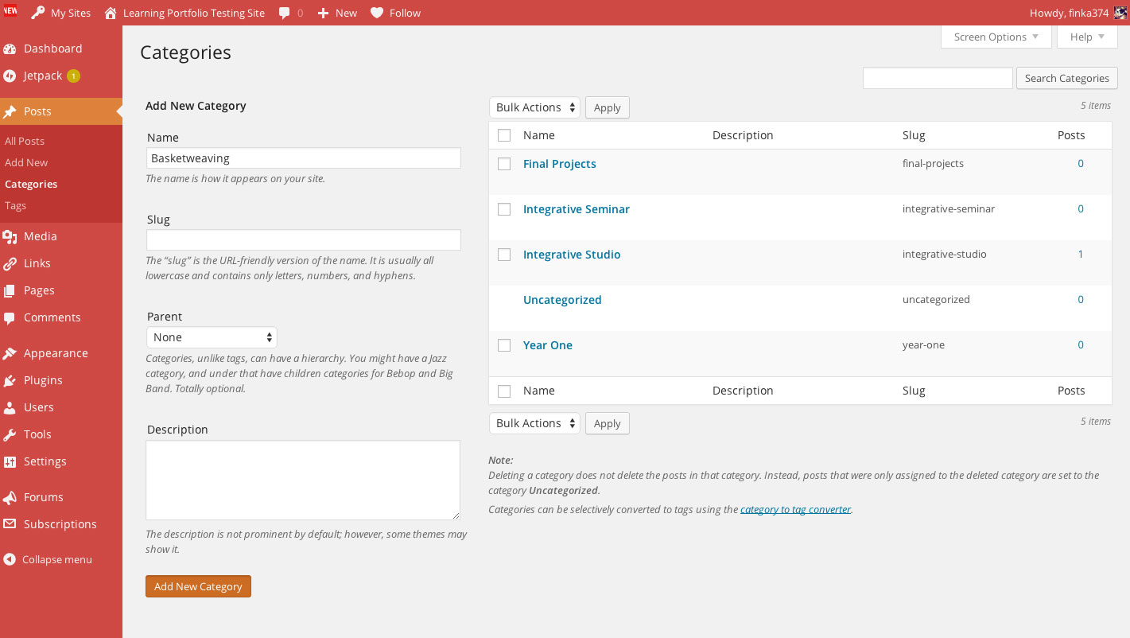Viewport: 1130px width, 638px height.
Task: Click the Plugins plug icon
Action: pos(10,380)
